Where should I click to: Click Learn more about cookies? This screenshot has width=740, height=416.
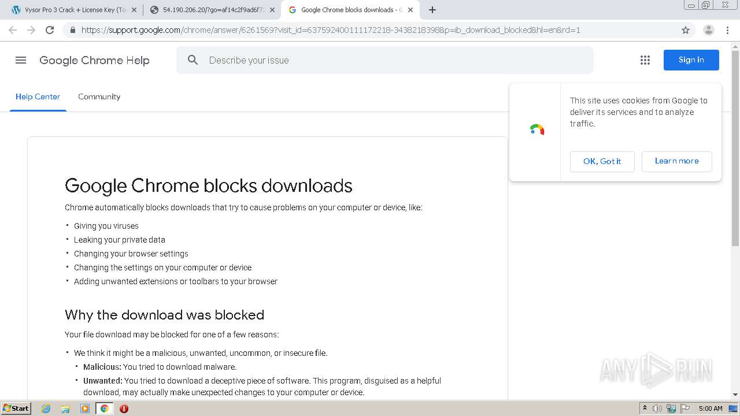tap(676, 161)
